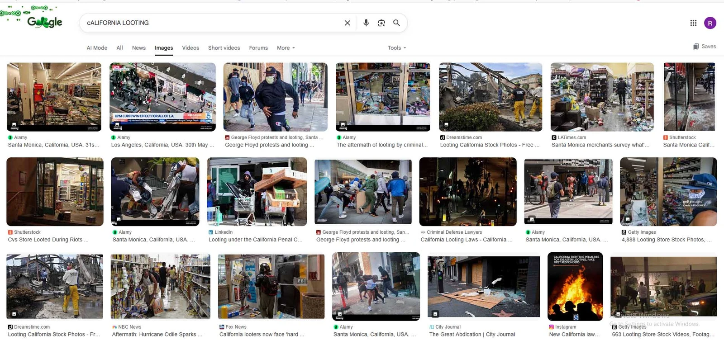
Task: Click the magnifying glass search icon
Action: (396, 23)
